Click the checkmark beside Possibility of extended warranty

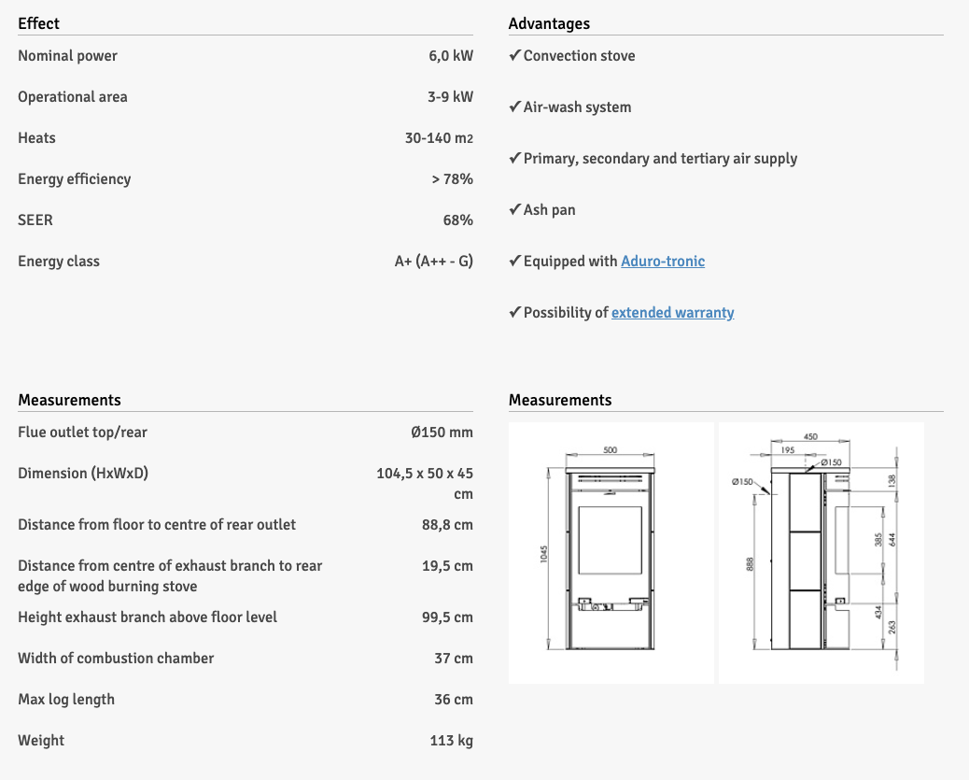click(x=514, y=313)
